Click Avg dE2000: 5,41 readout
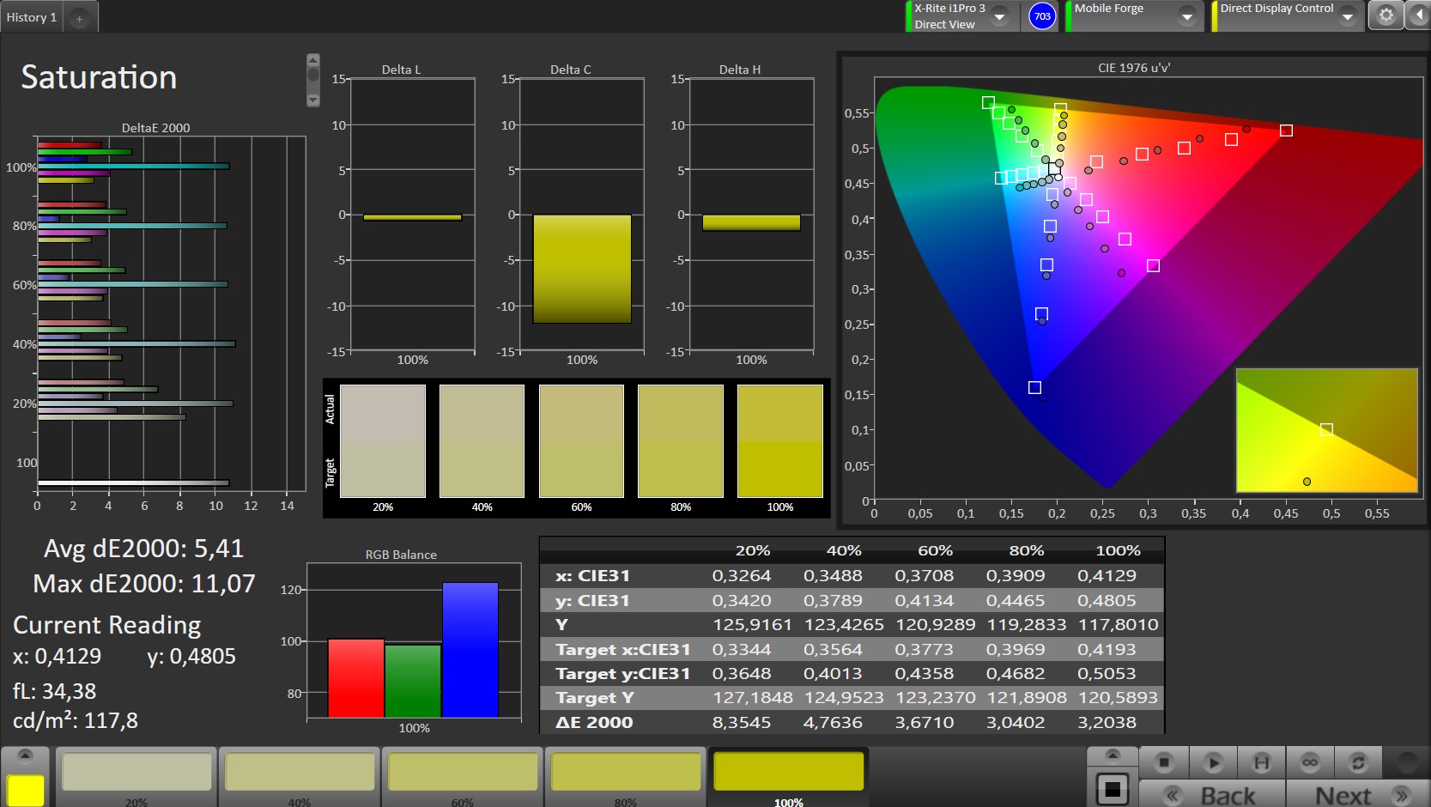1431x807 pixels. (143, 549)
